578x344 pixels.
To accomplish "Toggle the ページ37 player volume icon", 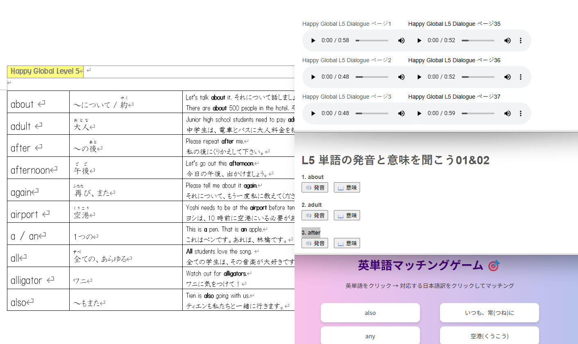I will [x=508, y=113].
